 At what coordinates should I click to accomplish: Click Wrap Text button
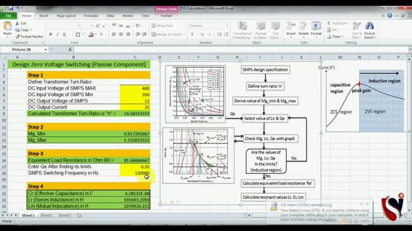pyautogui.click(x=162, y=26)
